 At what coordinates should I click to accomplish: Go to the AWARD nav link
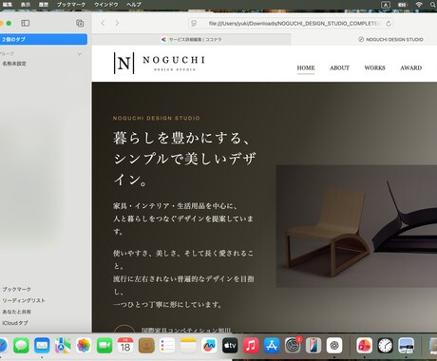pos(411,67)
